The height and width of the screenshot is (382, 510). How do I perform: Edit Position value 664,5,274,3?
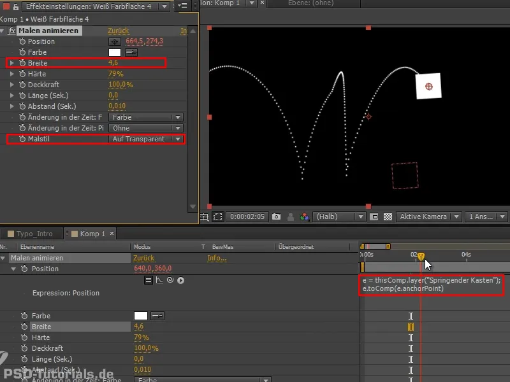click(x=145, y=41)
